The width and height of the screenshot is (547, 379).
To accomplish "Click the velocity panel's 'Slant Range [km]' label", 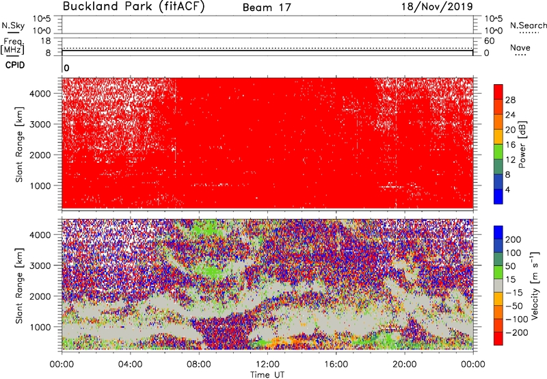I will point(19,285).
